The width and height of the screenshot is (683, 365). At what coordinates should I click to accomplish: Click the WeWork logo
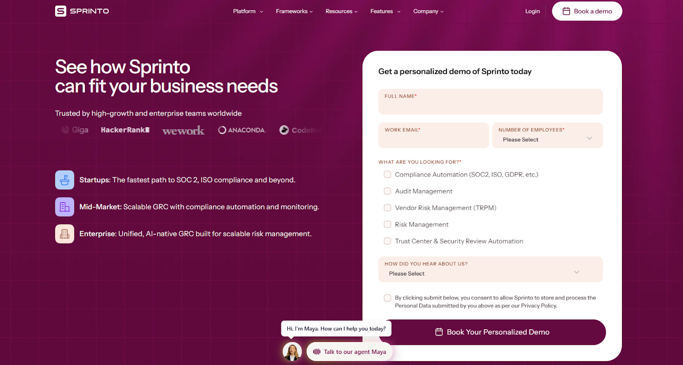coord(183,130)
